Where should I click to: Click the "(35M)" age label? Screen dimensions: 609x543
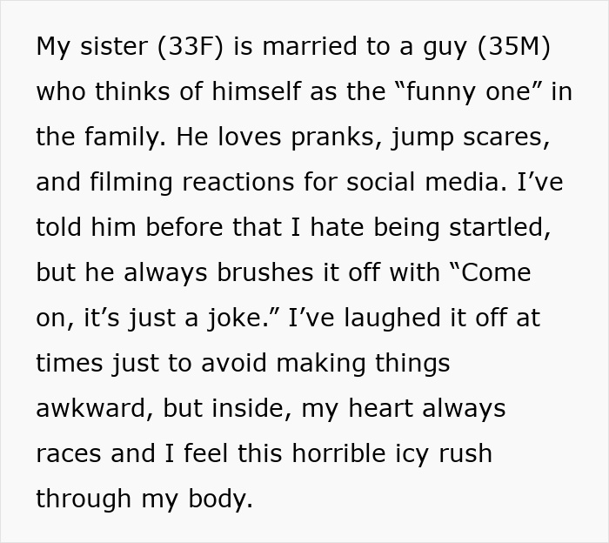click(514, 47)
